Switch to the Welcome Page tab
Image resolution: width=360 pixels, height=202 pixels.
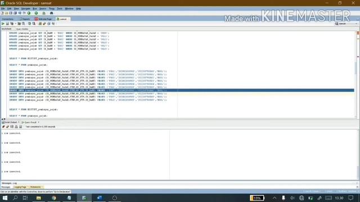[x=43, y=19]
